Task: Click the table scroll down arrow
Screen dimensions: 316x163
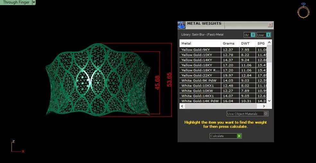Action: tap(269, 101)
